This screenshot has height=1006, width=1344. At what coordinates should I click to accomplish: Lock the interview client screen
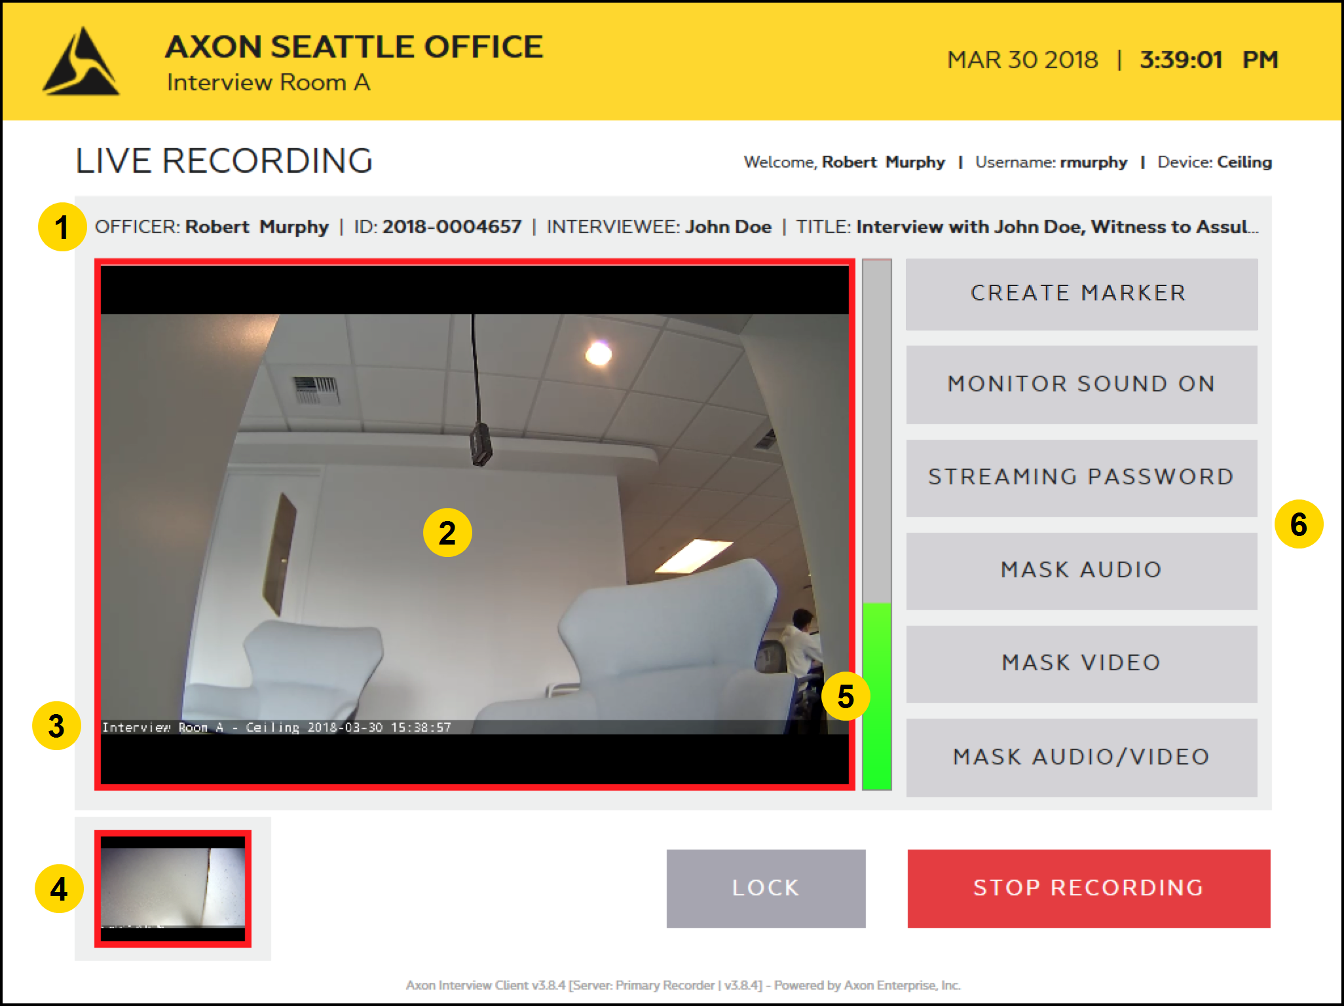point(766,888)
